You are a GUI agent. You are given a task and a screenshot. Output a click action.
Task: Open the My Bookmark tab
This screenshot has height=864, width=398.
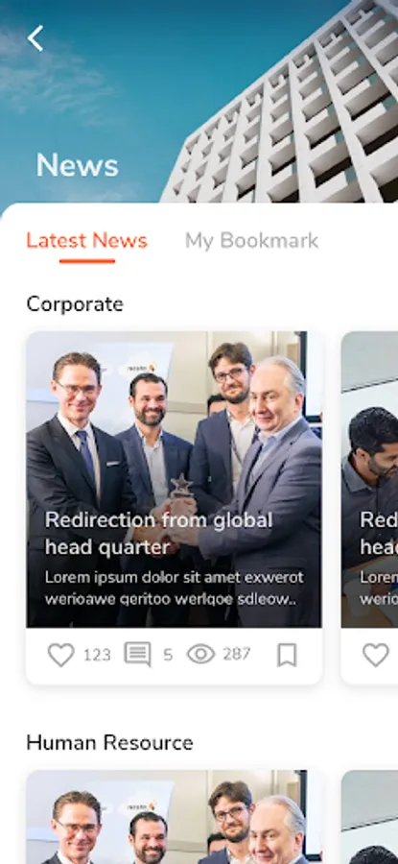[x=251, y=241]
